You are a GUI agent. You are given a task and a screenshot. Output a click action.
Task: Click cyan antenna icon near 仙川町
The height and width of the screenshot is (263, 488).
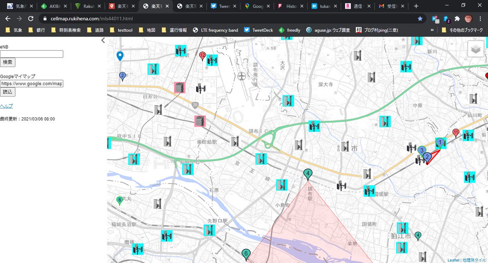pos(468,135)
